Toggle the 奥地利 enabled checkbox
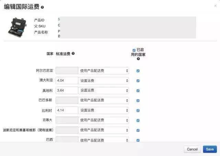This screenshot has width=220, height=156. point(138,91)
